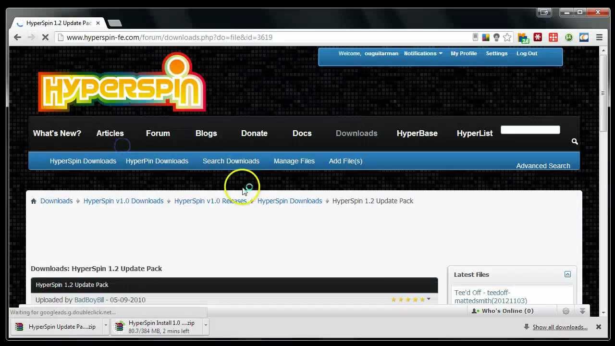Go back to the previous page
This screenshot has height=346, width=615.
(x=18, y=37)
